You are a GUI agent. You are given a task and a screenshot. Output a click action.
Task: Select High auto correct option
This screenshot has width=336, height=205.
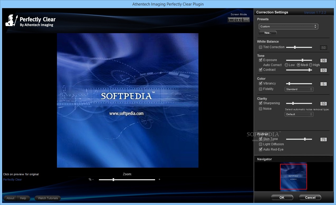click(x=311, y=65)
